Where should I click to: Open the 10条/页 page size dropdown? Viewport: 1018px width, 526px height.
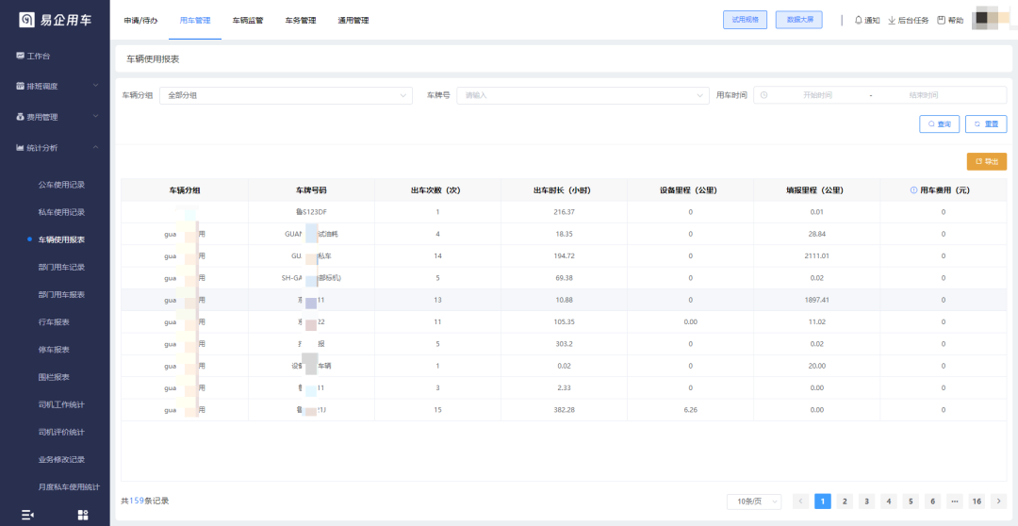pos(754,501)
